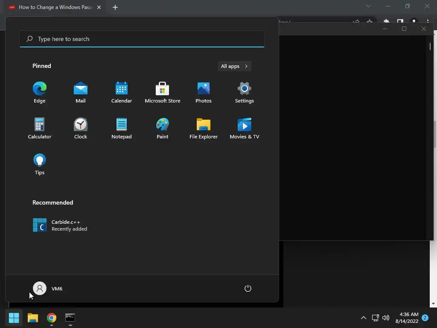The image size is (437, 328).
Task: Click the "Recently added" text under Carbide.c++
Action: tap(69, 229)
